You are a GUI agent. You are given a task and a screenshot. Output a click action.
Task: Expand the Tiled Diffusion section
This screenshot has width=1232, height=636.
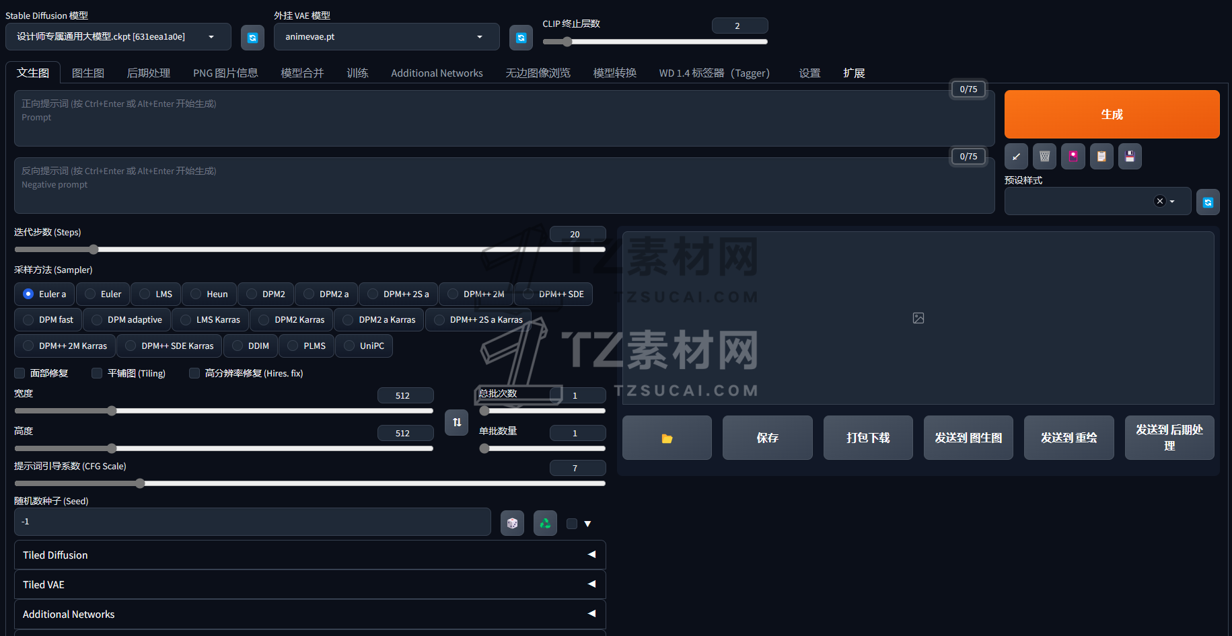pos(310,555)
